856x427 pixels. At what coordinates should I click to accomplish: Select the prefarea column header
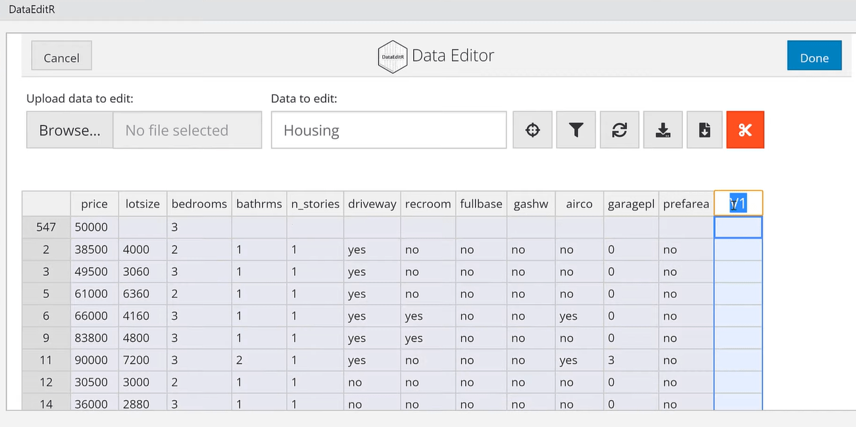click(686, 204)
